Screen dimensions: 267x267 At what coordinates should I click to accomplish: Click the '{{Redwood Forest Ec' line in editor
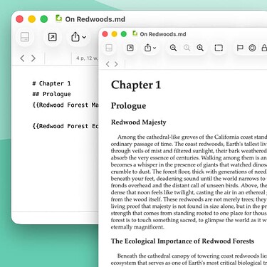tap(66, 126)
